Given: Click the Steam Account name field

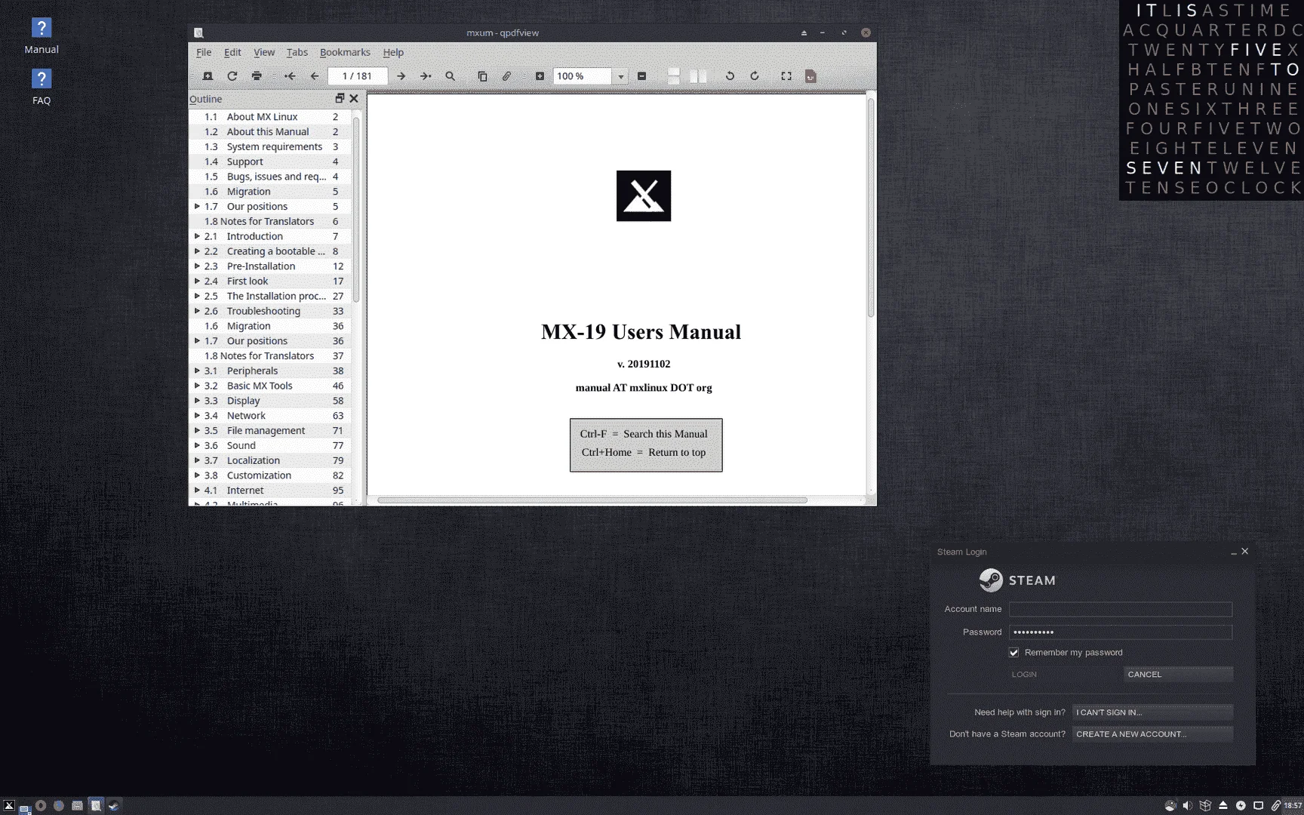Looking at the screenshot, I should (1121, 609).
